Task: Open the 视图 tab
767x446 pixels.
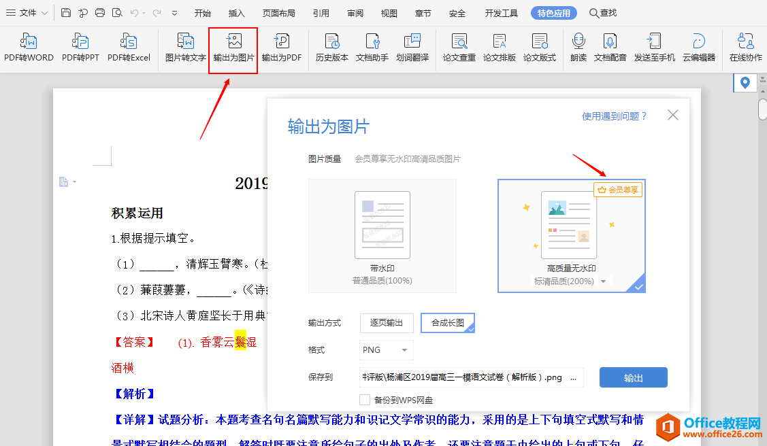Action: coord(389,13)
